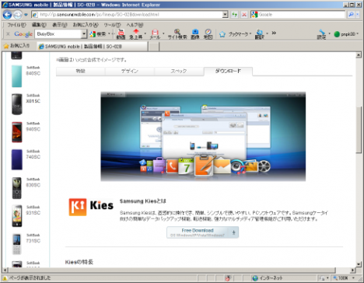Click the vertical scrollbar up arrow

[x=359, y=54]
